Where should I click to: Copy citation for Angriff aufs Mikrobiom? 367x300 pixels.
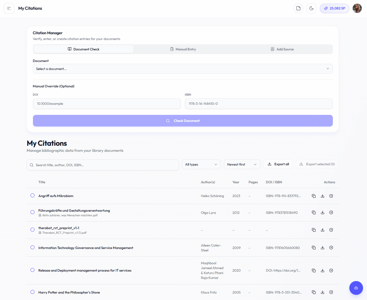tap(314, 196)
